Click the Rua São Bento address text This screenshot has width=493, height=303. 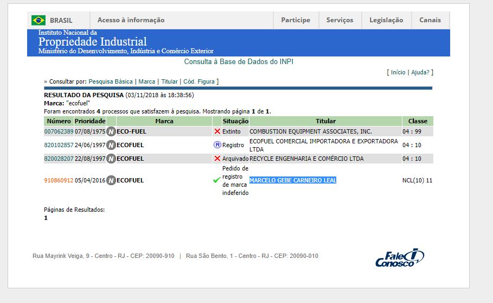point(252,256)
